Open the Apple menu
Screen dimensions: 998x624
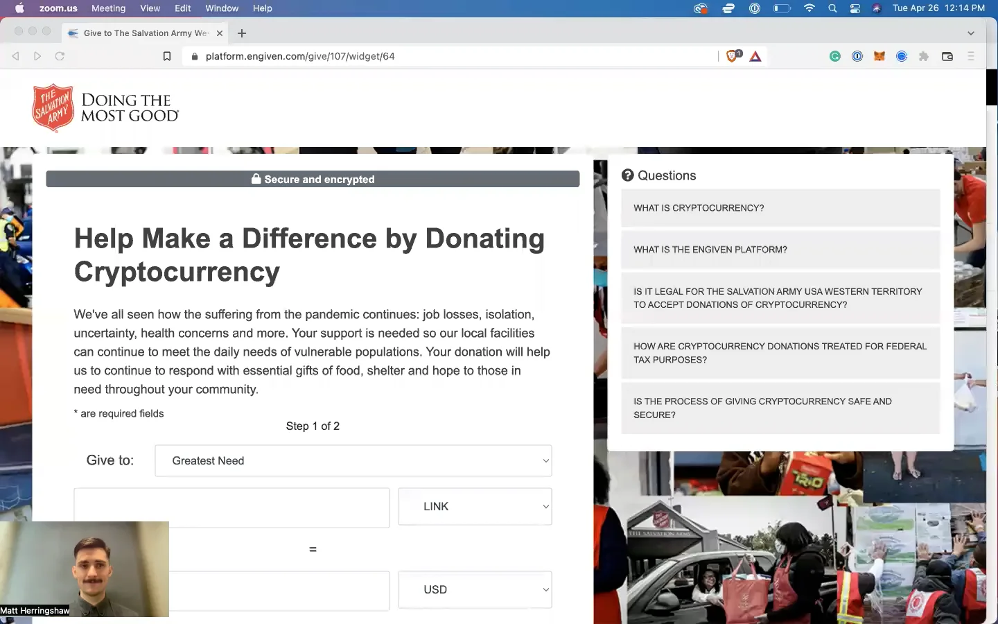tap(19, 8)
